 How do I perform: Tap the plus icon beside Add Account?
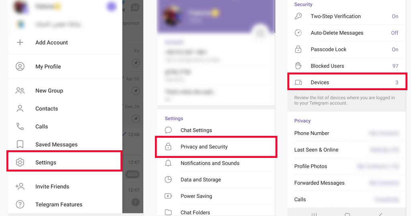click(x=20, y=42)
